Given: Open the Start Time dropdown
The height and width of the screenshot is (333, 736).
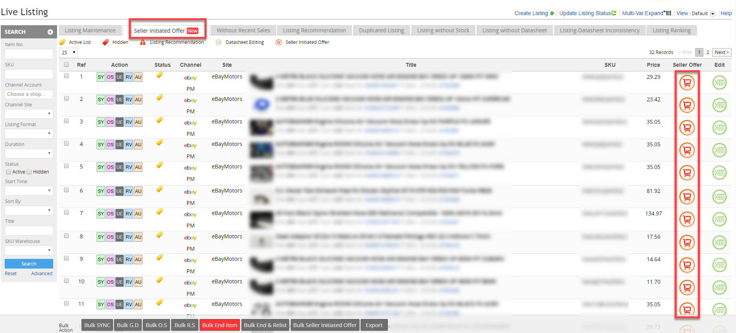Looking at the screenshot, I should point(29,191).
